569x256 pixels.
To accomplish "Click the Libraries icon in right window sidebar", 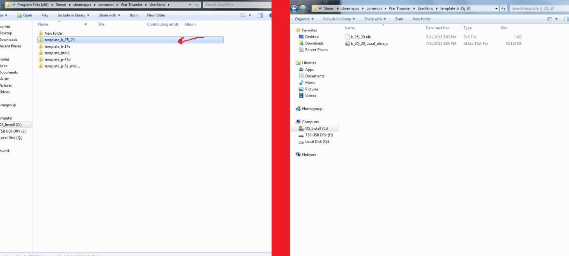I will point(299,63).
